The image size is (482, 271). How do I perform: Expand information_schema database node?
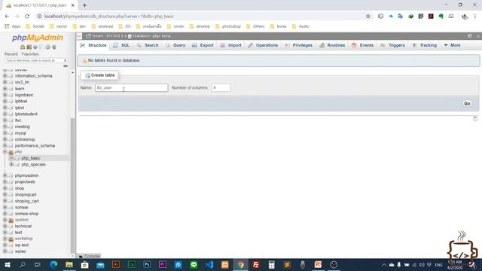pyautogui.click(x=5, y=76)
